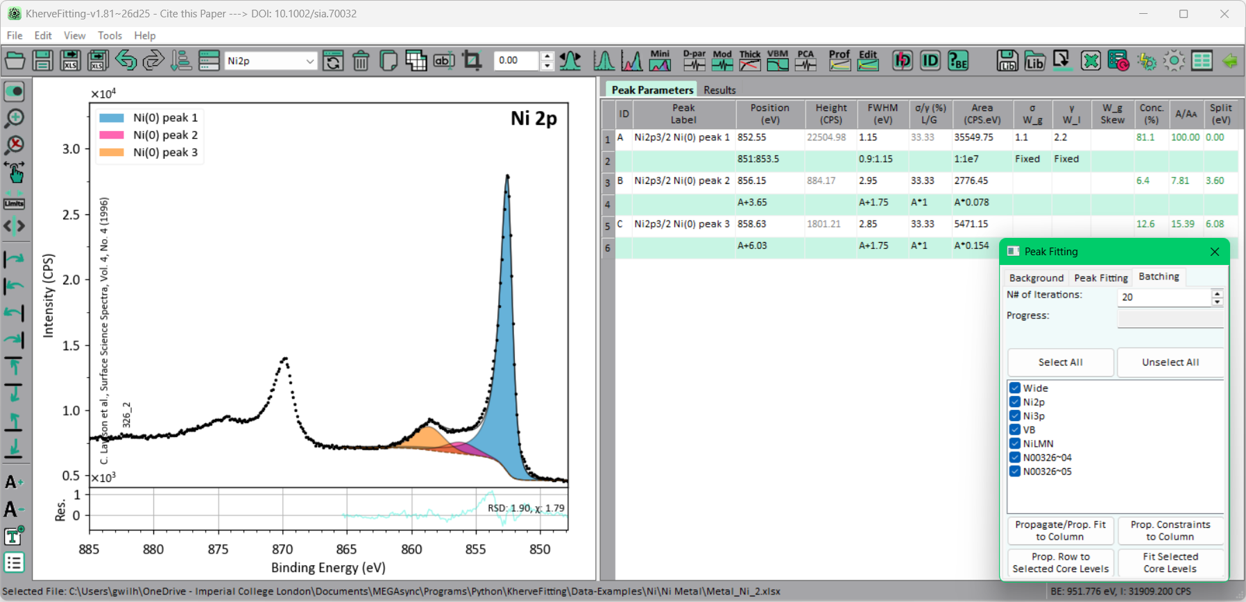Open the Edit menu
1246x602 pixels.
coord(43,35)
